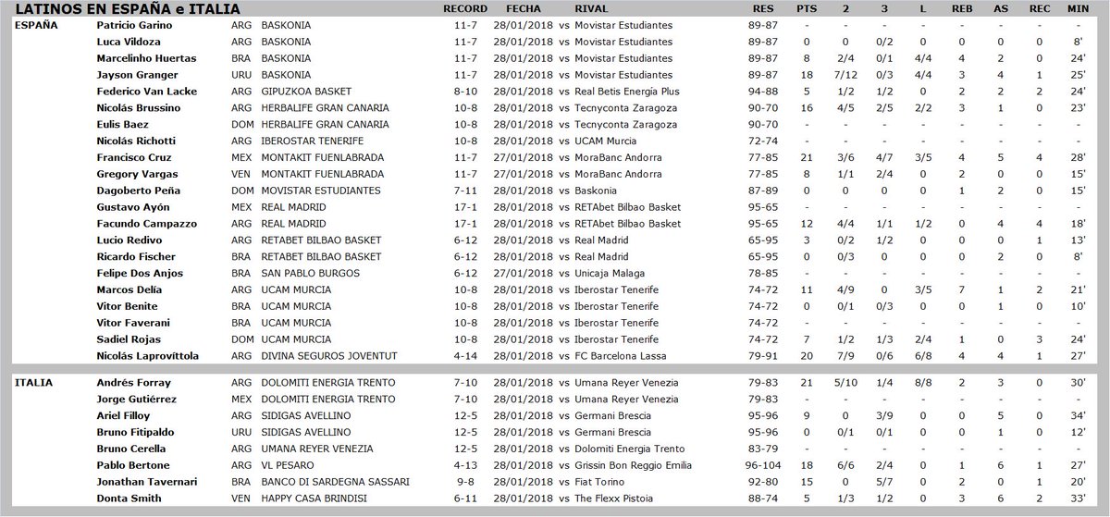Select team VL PESARO

(289, 465)
